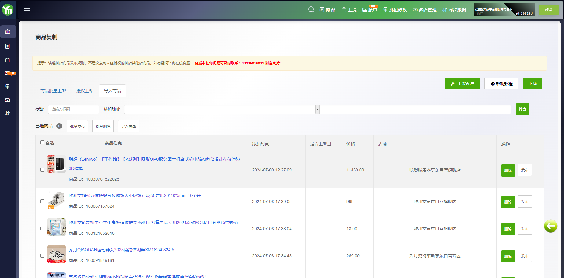Image resolution: width=564 pixels, height=278 pixels.
Task: Click the YM logo at top left
Action: coord(8,10)
